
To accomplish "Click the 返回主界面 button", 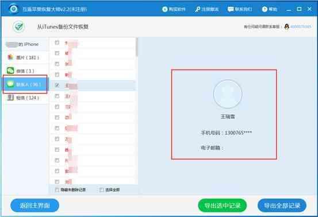I will click(x=35, y=206).
